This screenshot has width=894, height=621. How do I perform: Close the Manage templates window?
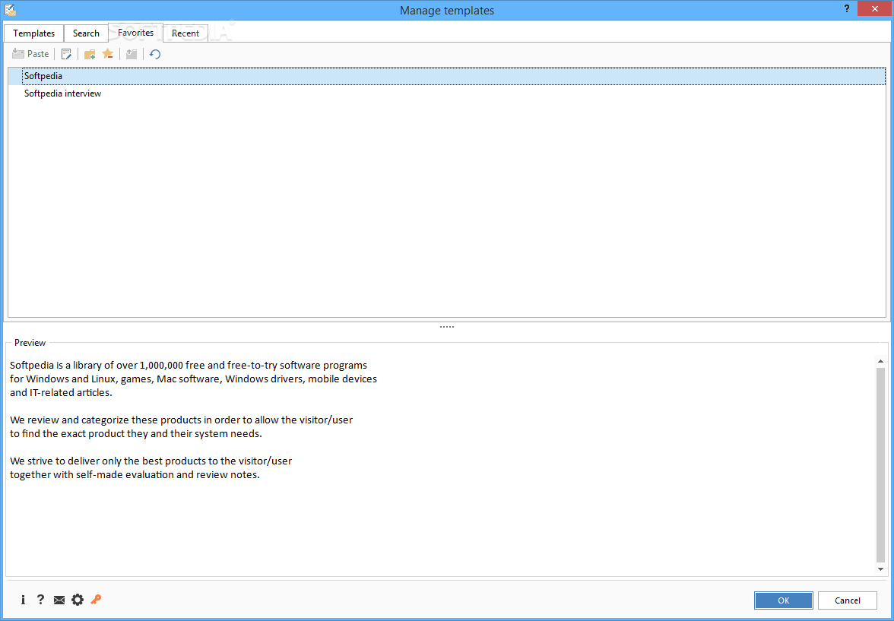point(874,8)
